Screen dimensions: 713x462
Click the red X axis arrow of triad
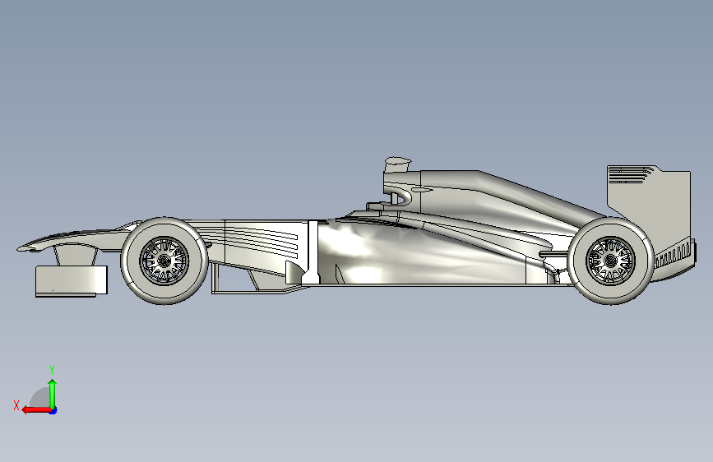(36, 410)
